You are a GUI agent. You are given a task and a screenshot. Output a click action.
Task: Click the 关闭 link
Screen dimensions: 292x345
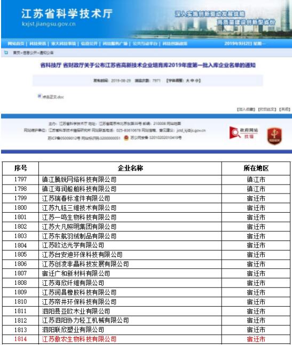pos(285,109)
